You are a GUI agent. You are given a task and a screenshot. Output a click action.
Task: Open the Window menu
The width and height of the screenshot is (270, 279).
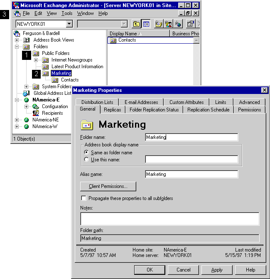pyautogui.click(x=85, y=13)
